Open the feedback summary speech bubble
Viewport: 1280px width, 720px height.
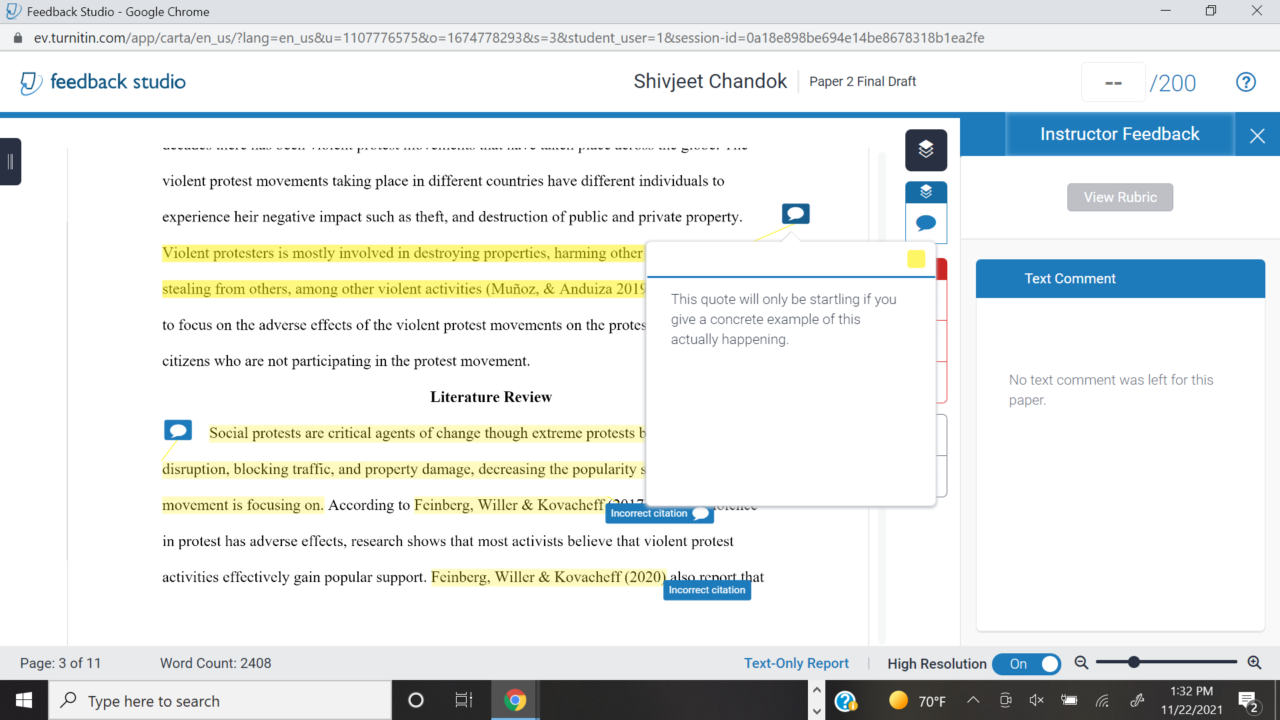click(x=926, y=223)
